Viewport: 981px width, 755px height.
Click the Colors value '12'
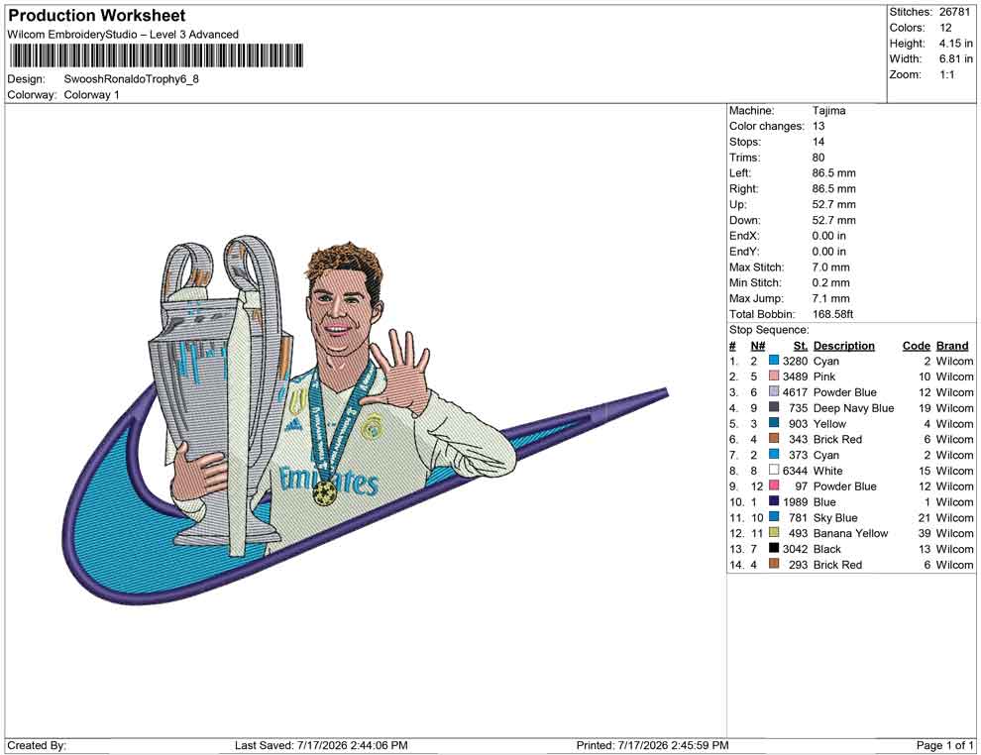[945, 28]
